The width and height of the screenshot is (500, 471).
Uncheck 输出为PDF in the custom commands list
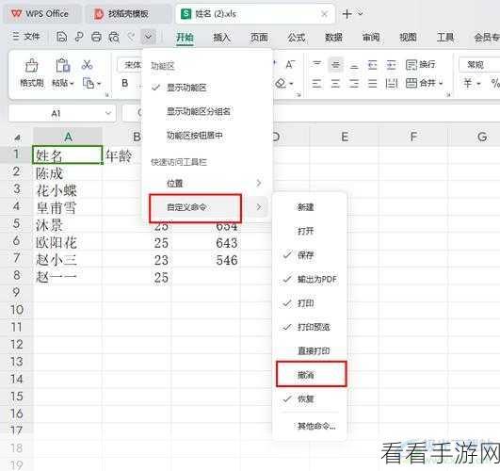click(310, 279)
